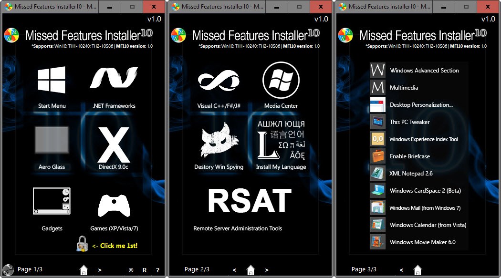Click the copyright © button on Page 1/3
The image size is (501, 278).
pyautogui.click(x=131, y=270)
